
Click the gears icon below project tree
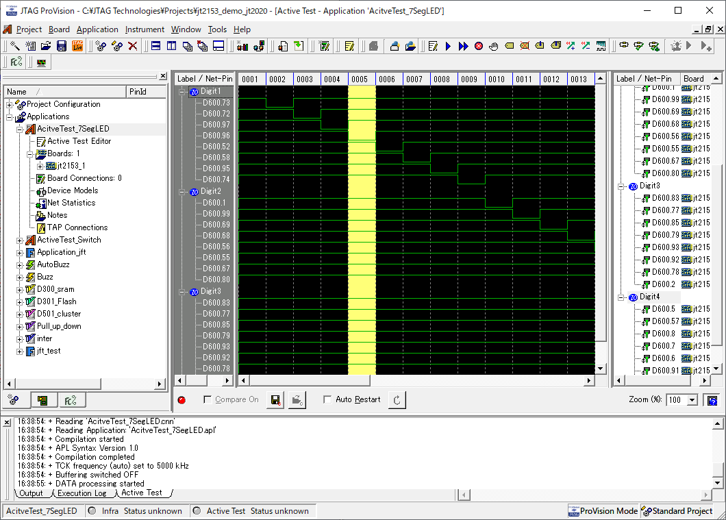[x=14, y=399]
